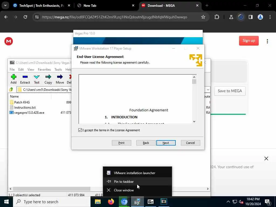Image resolution: width=276 pixels, height=207 pixels.
Task: Click the muted volume tray icon
Action: click(241, 202)
